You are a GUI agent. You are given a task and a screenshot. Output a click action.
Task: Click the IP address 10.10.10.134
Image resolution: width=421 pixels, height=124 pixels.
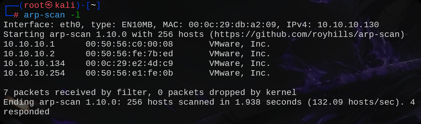tap(34, 64)
